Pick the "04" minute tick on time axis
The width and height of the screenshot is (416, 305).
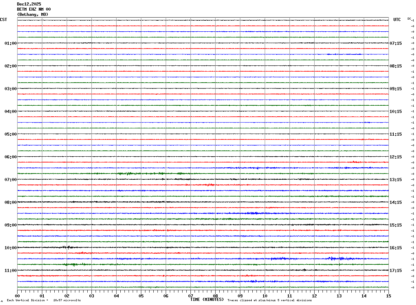click(x=116, y=296)
